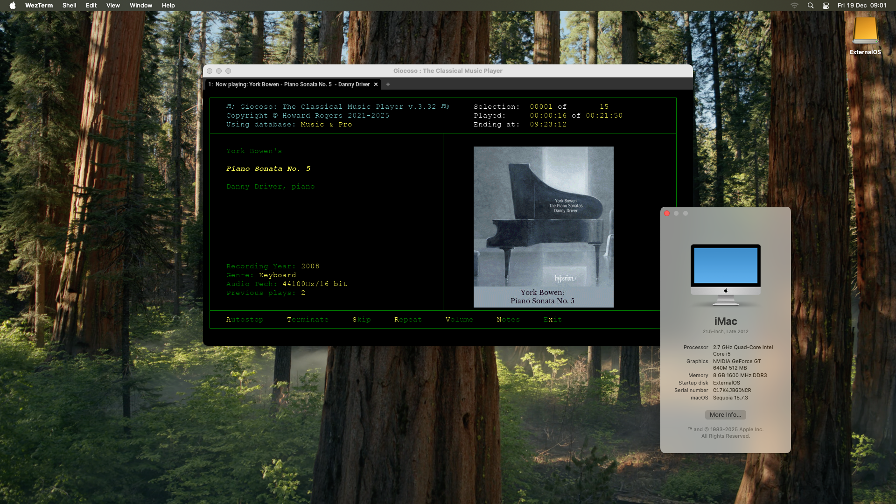Open the Edit menu in the menu bar
The height and width of the screenshot is (504, 896).
[91, 5]
